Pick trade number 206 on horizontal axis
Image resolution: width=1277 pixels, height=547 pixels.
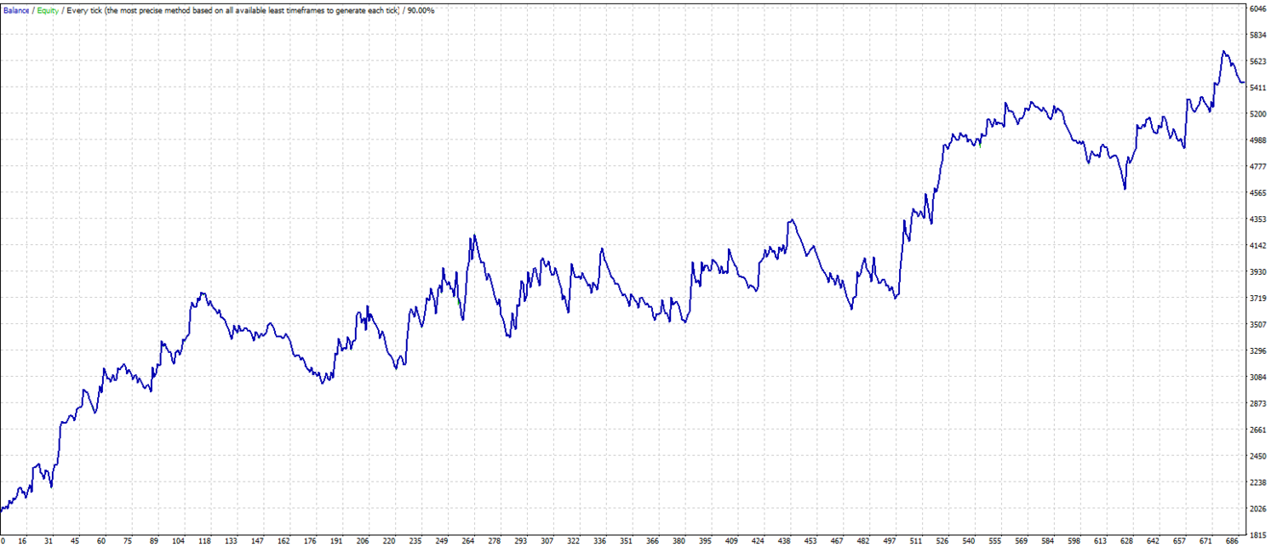point(363,541)
